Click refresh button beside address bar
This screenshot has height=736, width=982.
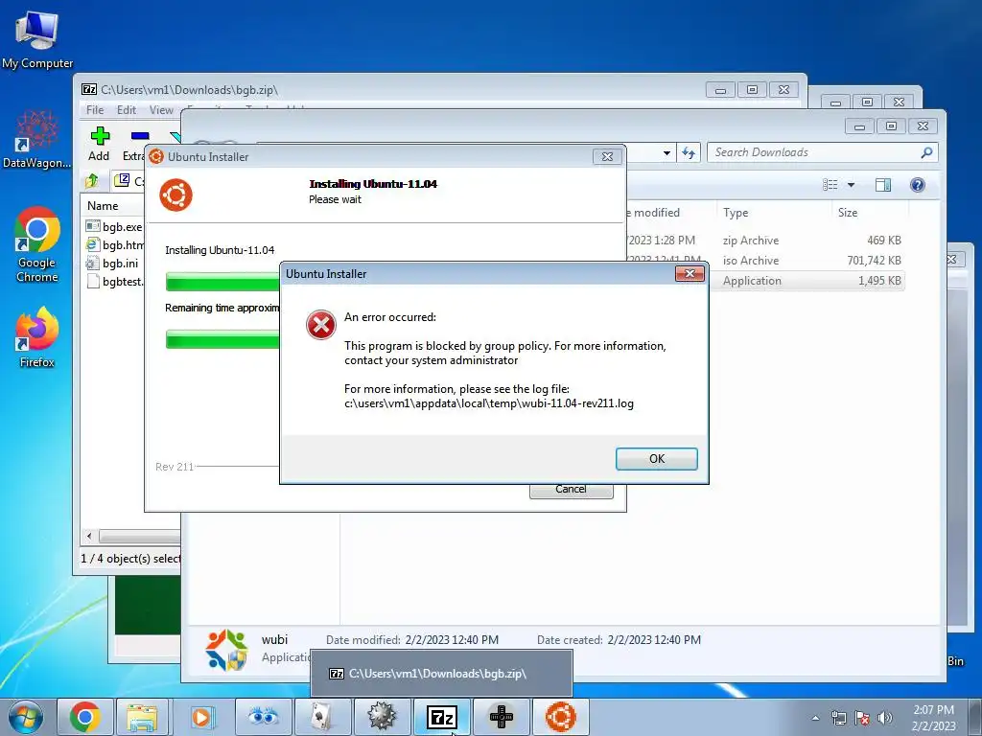(x=689, y=152)
